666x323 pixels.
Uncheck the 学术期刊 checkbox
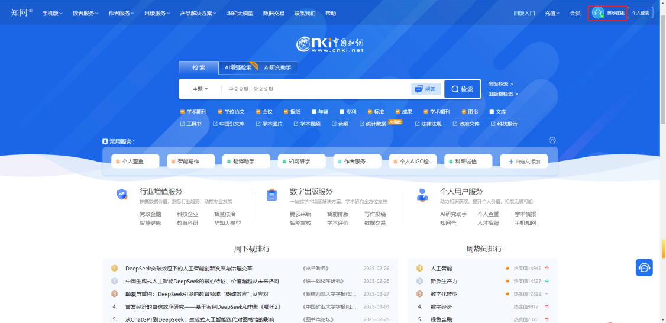click(x=183, y=112)
